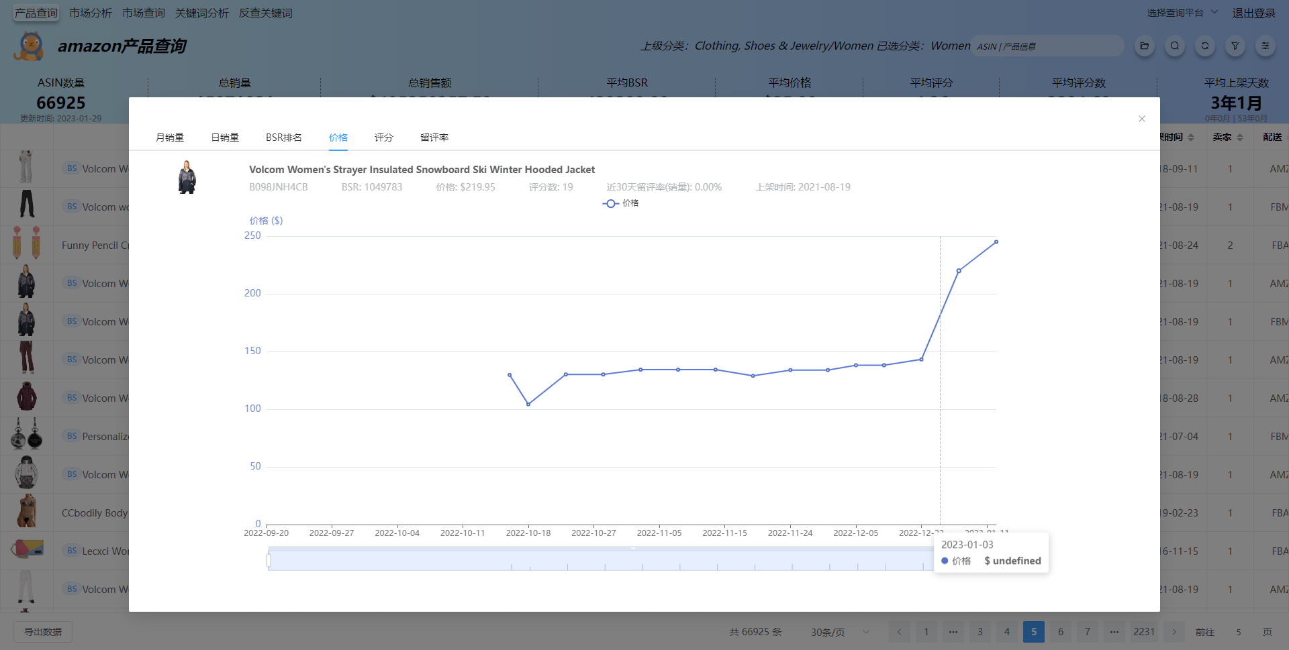Go to page 1
Screen dimensions: 1289x650
tap(926, 632)
